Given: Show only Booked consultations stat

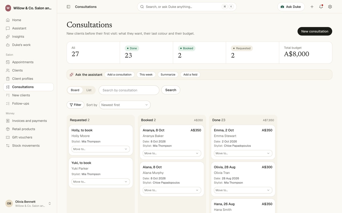Looking at the screenshot, I should [x=199, y=53].
